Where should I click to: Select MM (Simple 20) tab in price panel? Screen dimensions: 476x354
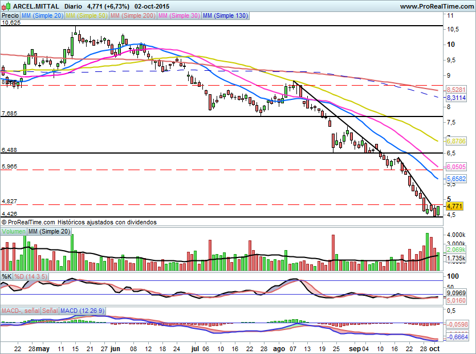point(42,15)
